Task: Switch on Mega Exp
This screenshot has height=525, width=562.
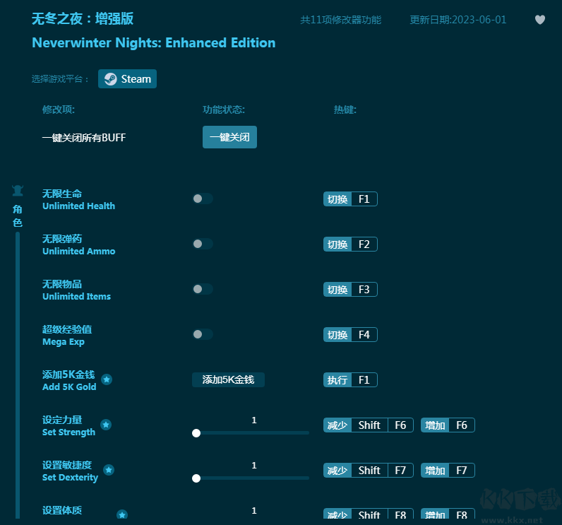Action: click(x=203, y=334)
